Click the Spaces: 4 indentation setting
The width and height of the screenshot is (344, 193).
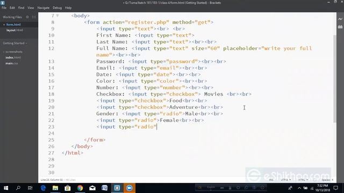327,180
